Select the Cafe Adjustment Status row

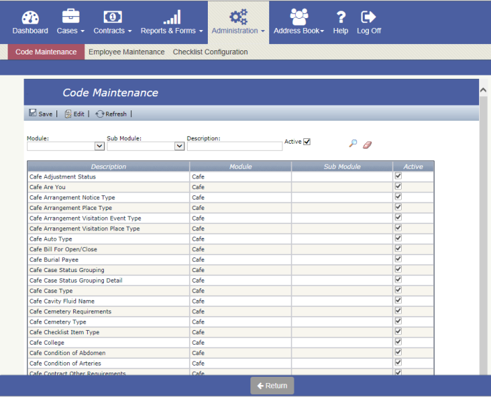(x=230, y=177)
